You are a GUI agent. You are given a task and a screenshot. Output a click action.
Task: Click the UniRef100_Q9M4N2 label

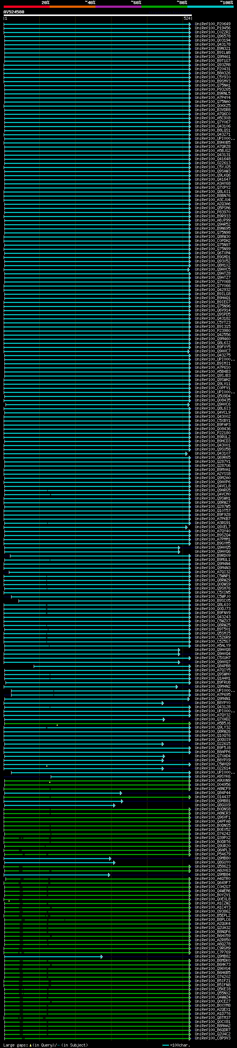click(213, 687)
